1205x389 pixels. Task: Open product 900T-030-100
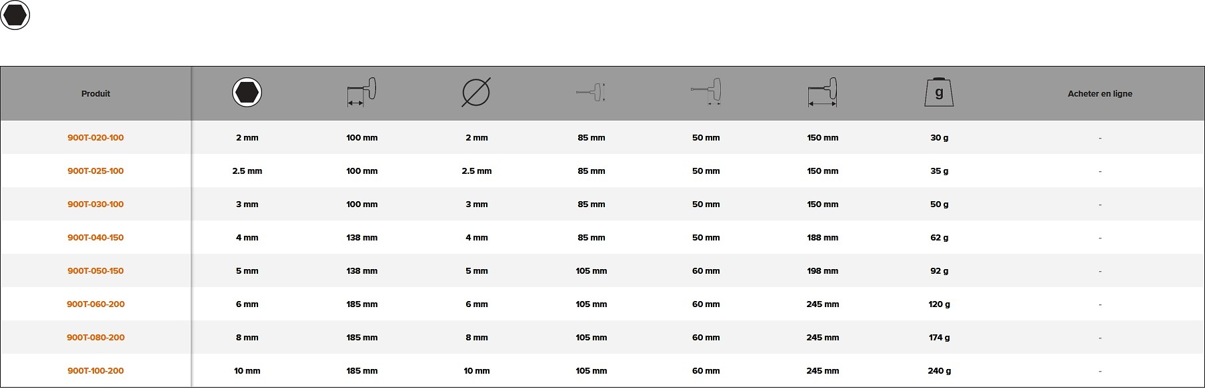coord(95,204)
